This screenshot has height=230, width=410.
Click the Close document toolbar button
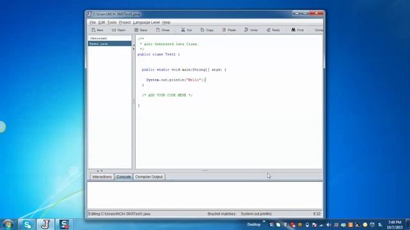(163, 30)
